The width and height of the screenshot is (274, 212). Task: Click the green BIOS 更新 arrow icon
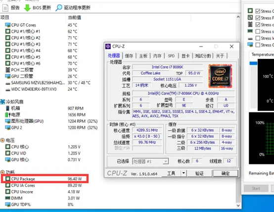point(27,8)
